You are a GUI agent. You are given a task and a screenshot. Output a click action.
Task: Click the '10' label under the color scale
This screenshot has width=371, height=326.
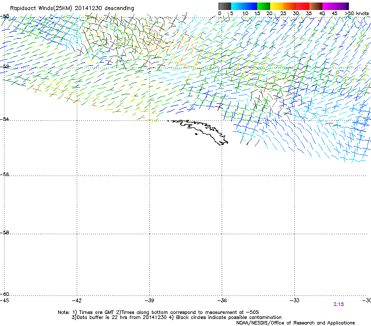[245, 14]
